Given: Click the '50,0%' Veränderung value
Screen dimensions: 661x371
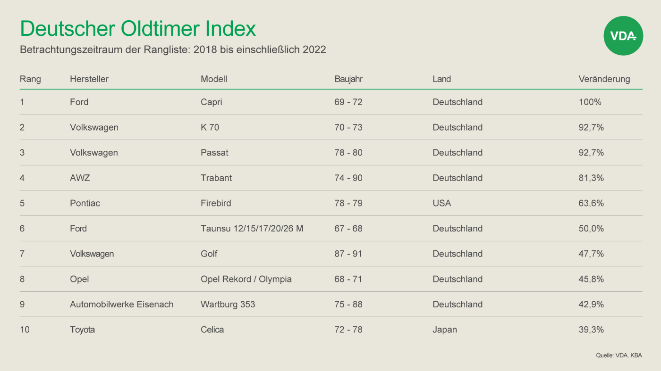Looking at the screenshot, I should point(591,228).
